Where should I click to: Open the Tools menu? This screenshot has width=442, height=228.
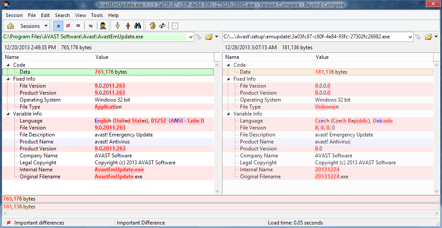[97, 15]
